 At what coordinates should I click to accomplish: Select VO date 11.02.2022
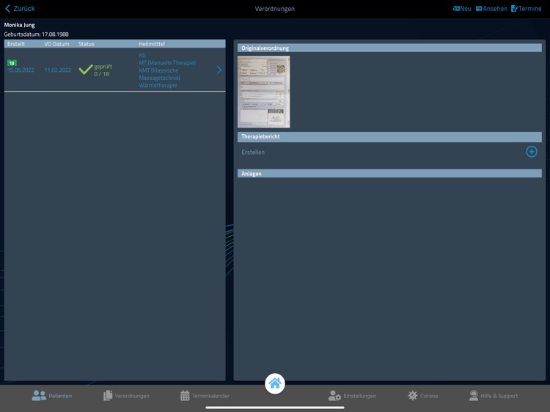point(57,70)
